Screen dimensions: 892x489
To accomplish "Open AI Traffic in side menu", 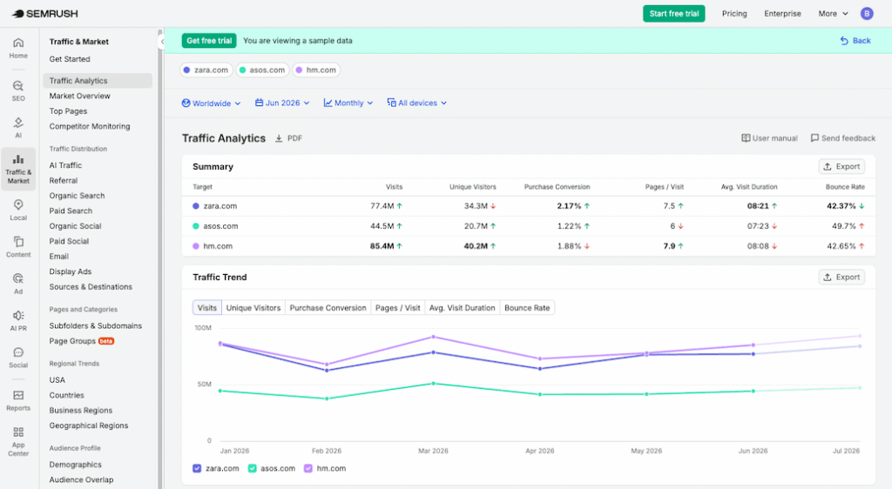I will 65,165.
